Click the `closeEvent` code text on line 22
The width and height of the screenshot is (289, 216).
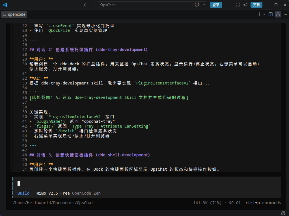[60, 26]
